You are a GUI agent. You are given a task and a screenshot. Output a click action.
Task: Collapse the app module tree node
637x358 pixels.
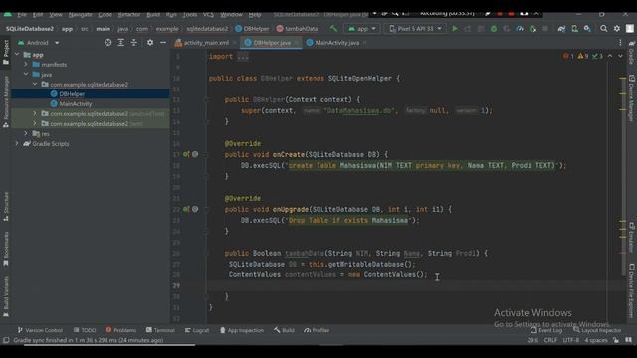click(x=17, y=55)
